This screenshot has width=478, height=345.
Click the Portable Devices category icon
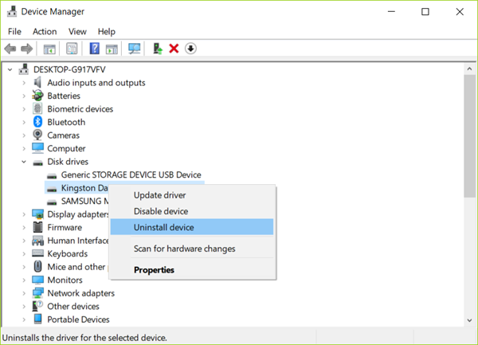pos(37,319)
